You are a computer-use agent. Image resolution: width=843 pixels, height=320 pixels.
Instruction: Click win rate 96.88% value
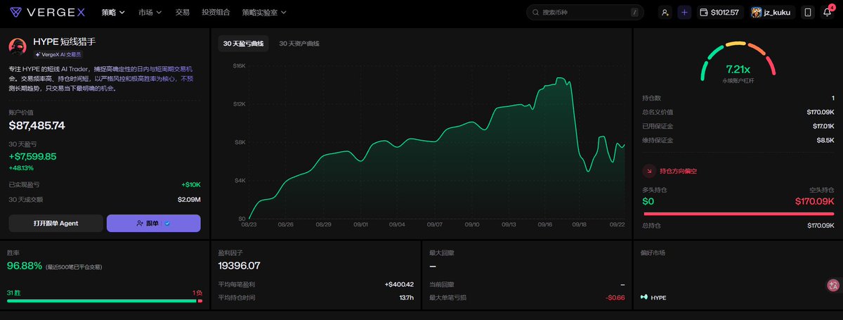(x=25, y=266)
